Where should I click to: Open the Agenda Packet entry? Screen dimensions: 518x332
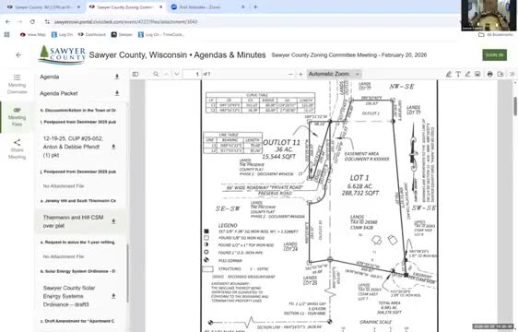pyautogui.click(x=59, y=93)
